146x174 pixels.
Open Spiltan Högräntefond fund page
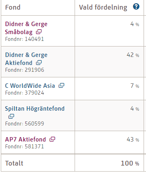pos(35,109)
